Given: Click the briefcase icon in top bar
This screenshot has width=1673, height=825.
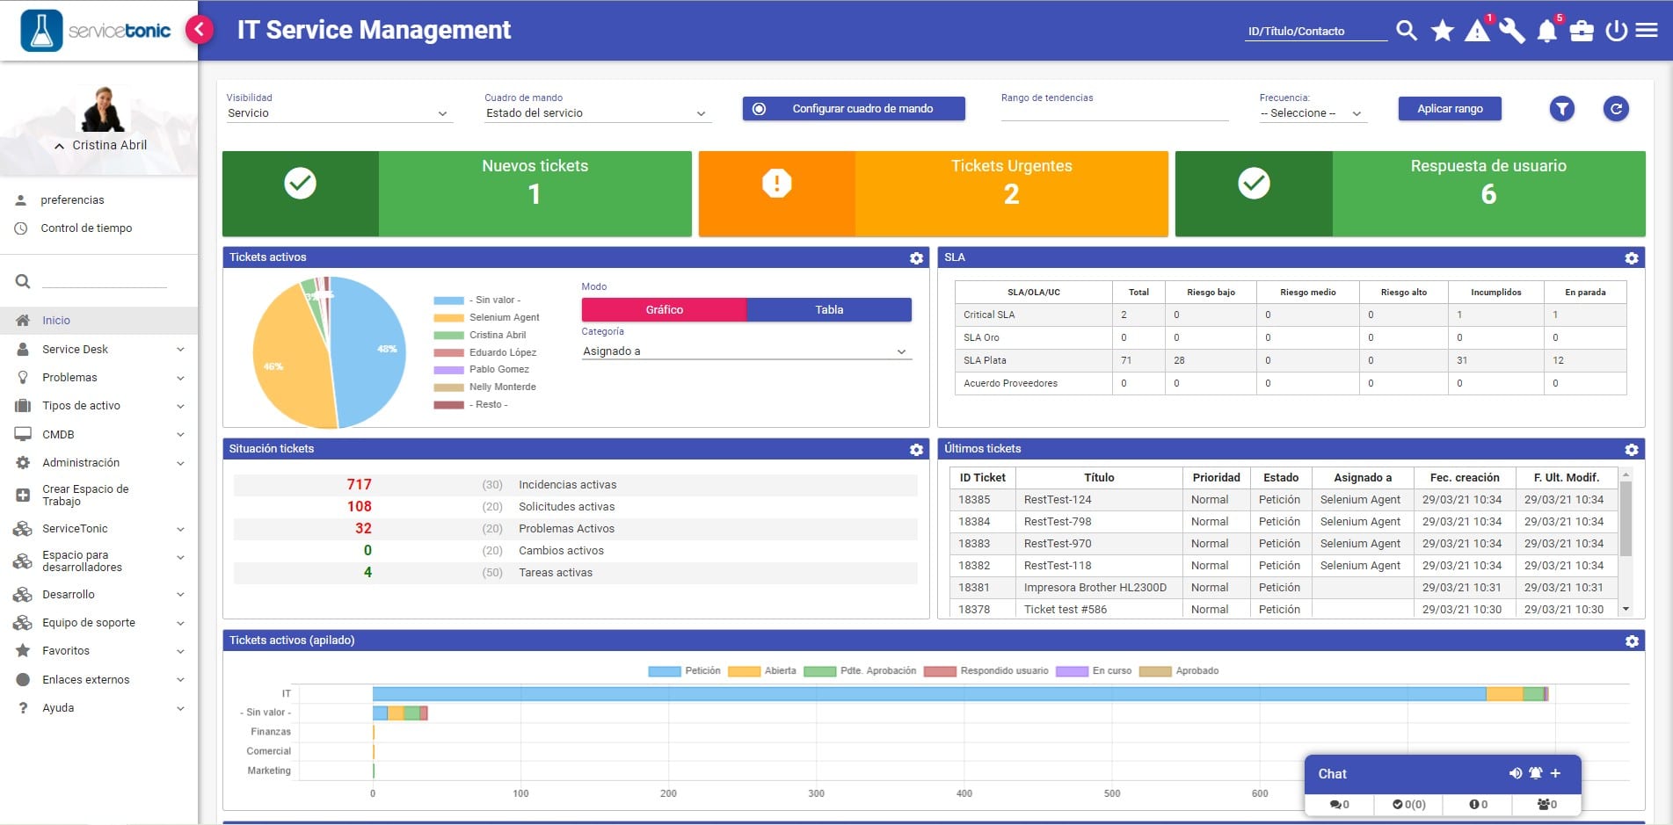Looking at the screenshot, I should coord(1582,32).
